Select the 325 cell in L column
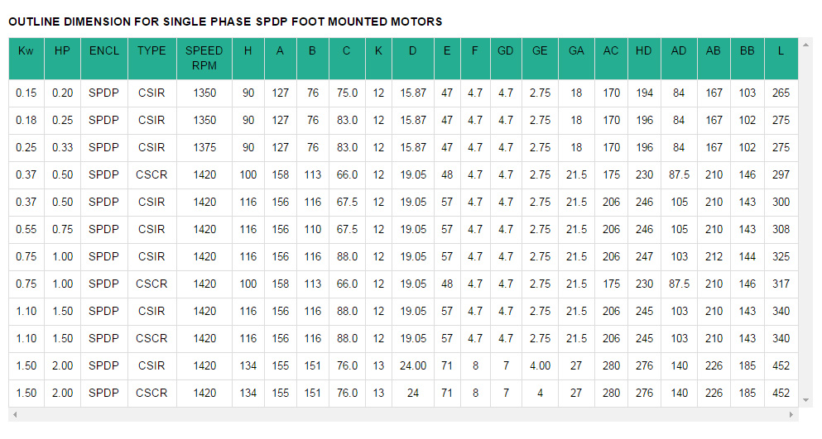 781,256
